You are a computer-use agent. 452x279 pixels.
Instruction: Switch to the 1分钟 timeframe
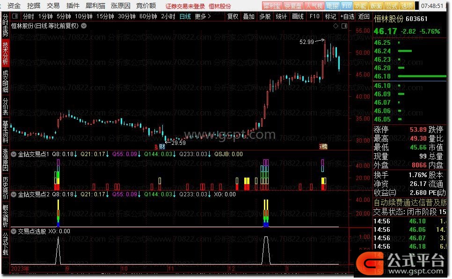click(x=45, y=16)
